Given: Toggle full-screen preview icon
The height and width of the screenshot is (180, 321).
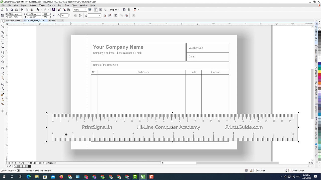Looking at the screenshot, I should (90, 9).
